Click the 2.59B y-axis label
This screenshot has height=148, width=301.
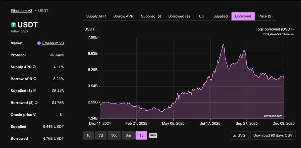pos(92,102)
